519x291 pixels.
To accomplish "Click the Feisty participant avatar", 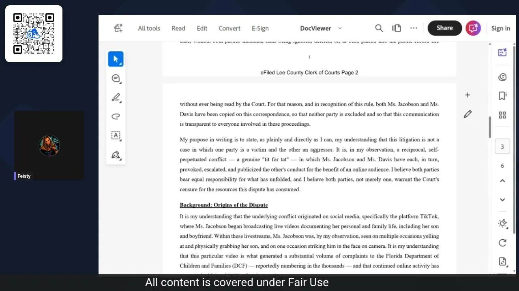I will [x=49, y=145].
